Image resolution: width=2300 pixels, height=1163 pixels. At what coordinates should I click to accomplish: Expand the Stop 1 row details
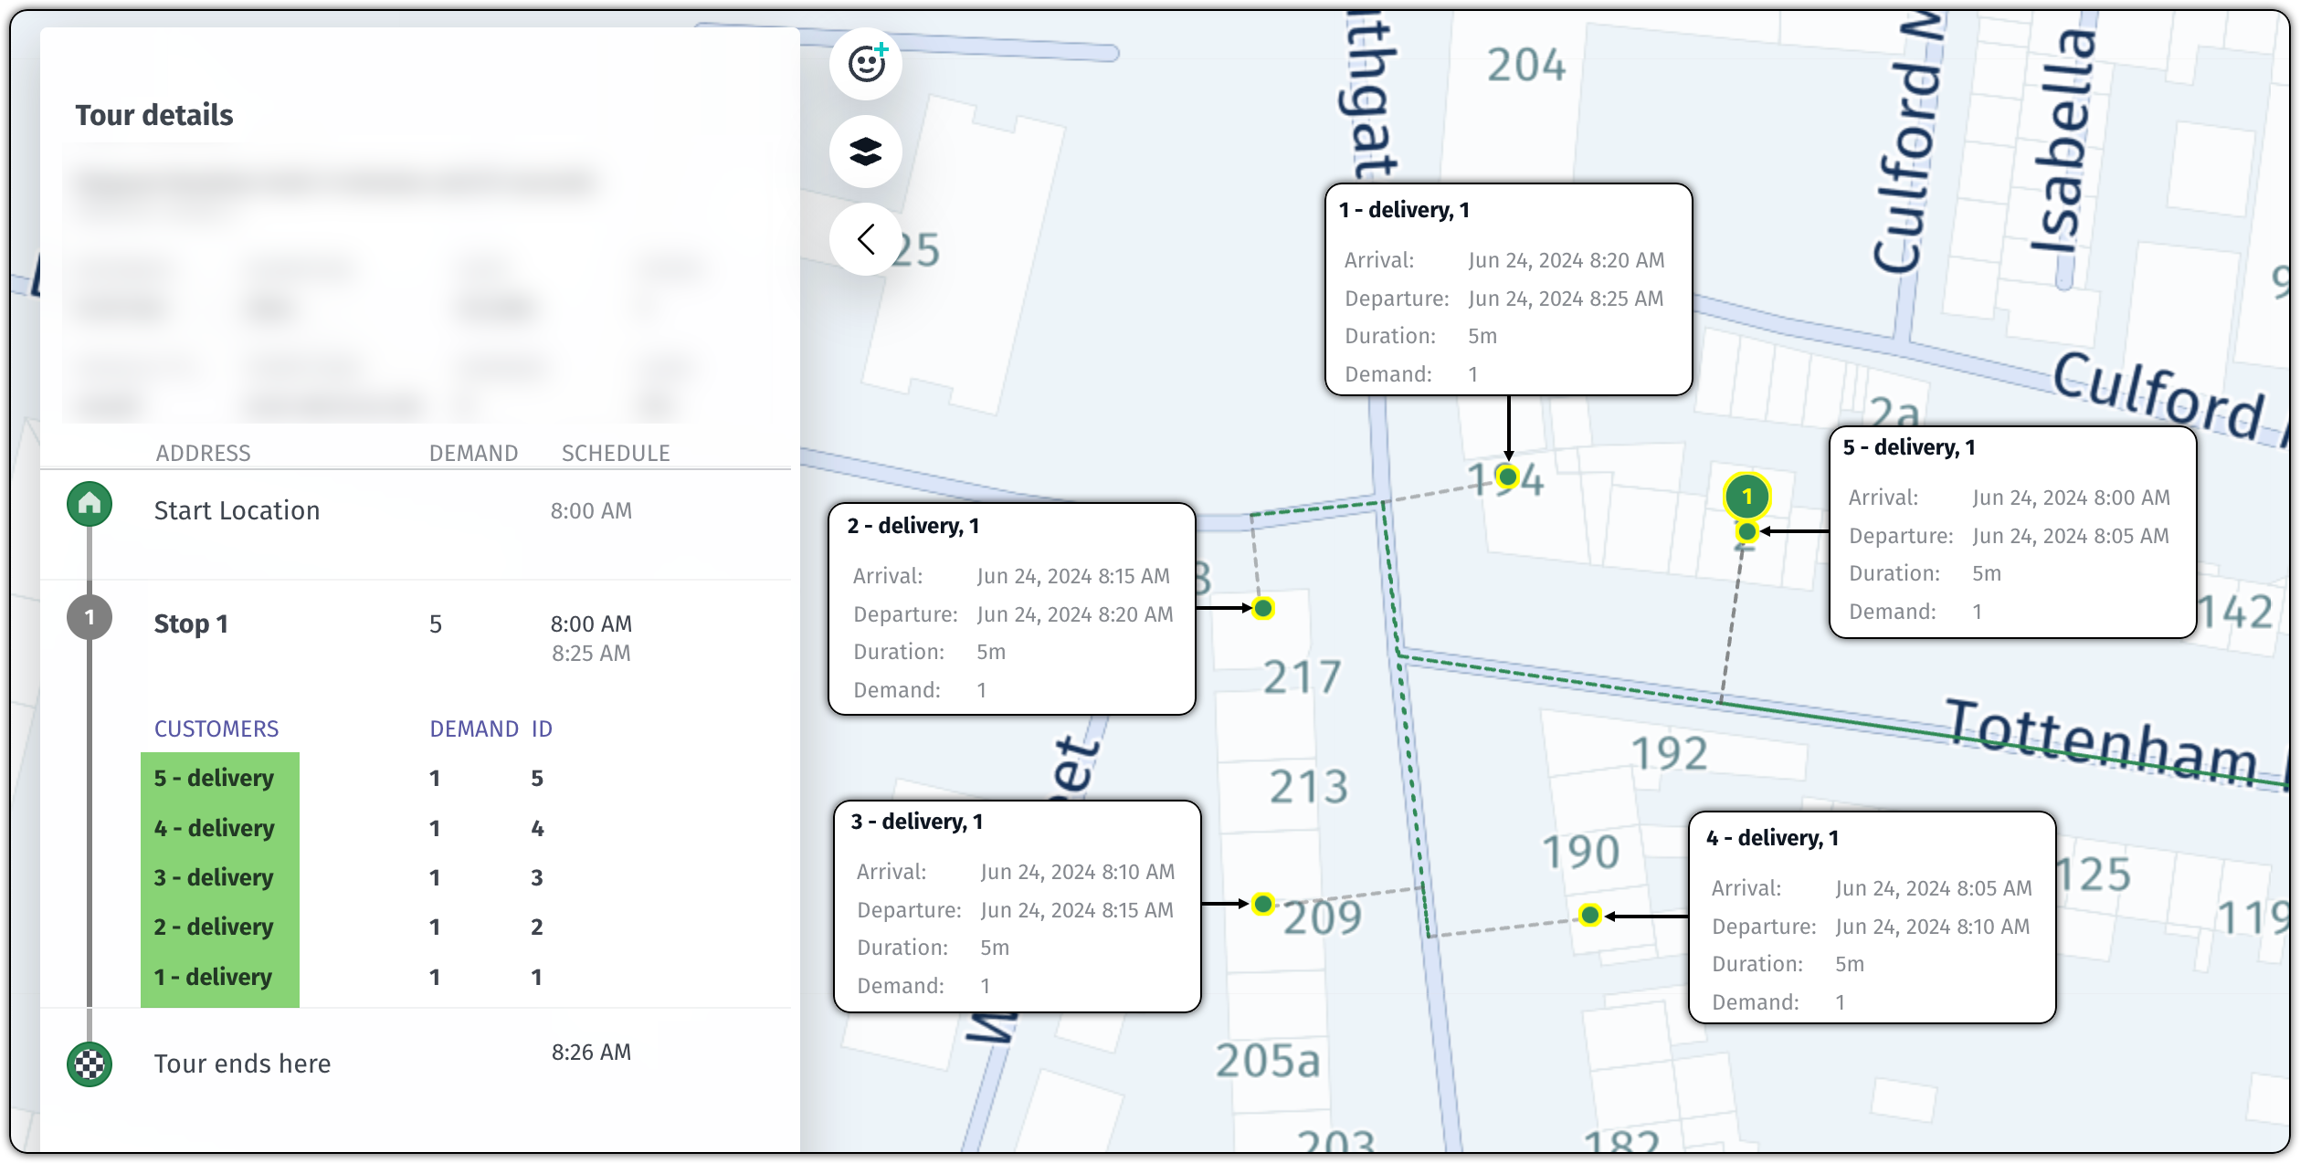pyautogui.click(x=191, y=623)
